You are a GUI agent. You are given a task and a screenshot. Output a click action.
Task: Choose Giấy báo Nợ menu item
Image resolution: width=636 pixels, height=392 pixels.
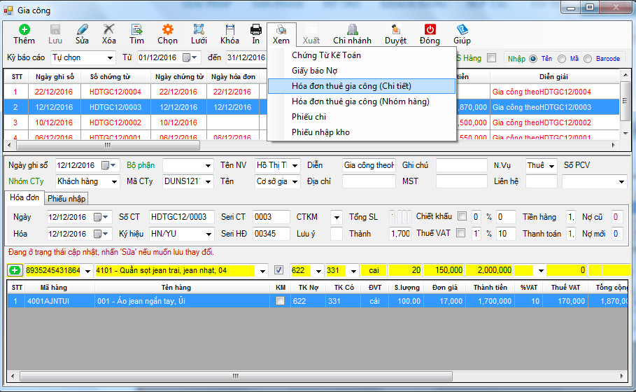pos(314,71)
